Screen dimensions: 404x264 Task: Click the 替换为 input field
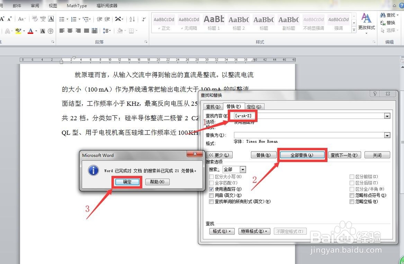coord(309,135)
